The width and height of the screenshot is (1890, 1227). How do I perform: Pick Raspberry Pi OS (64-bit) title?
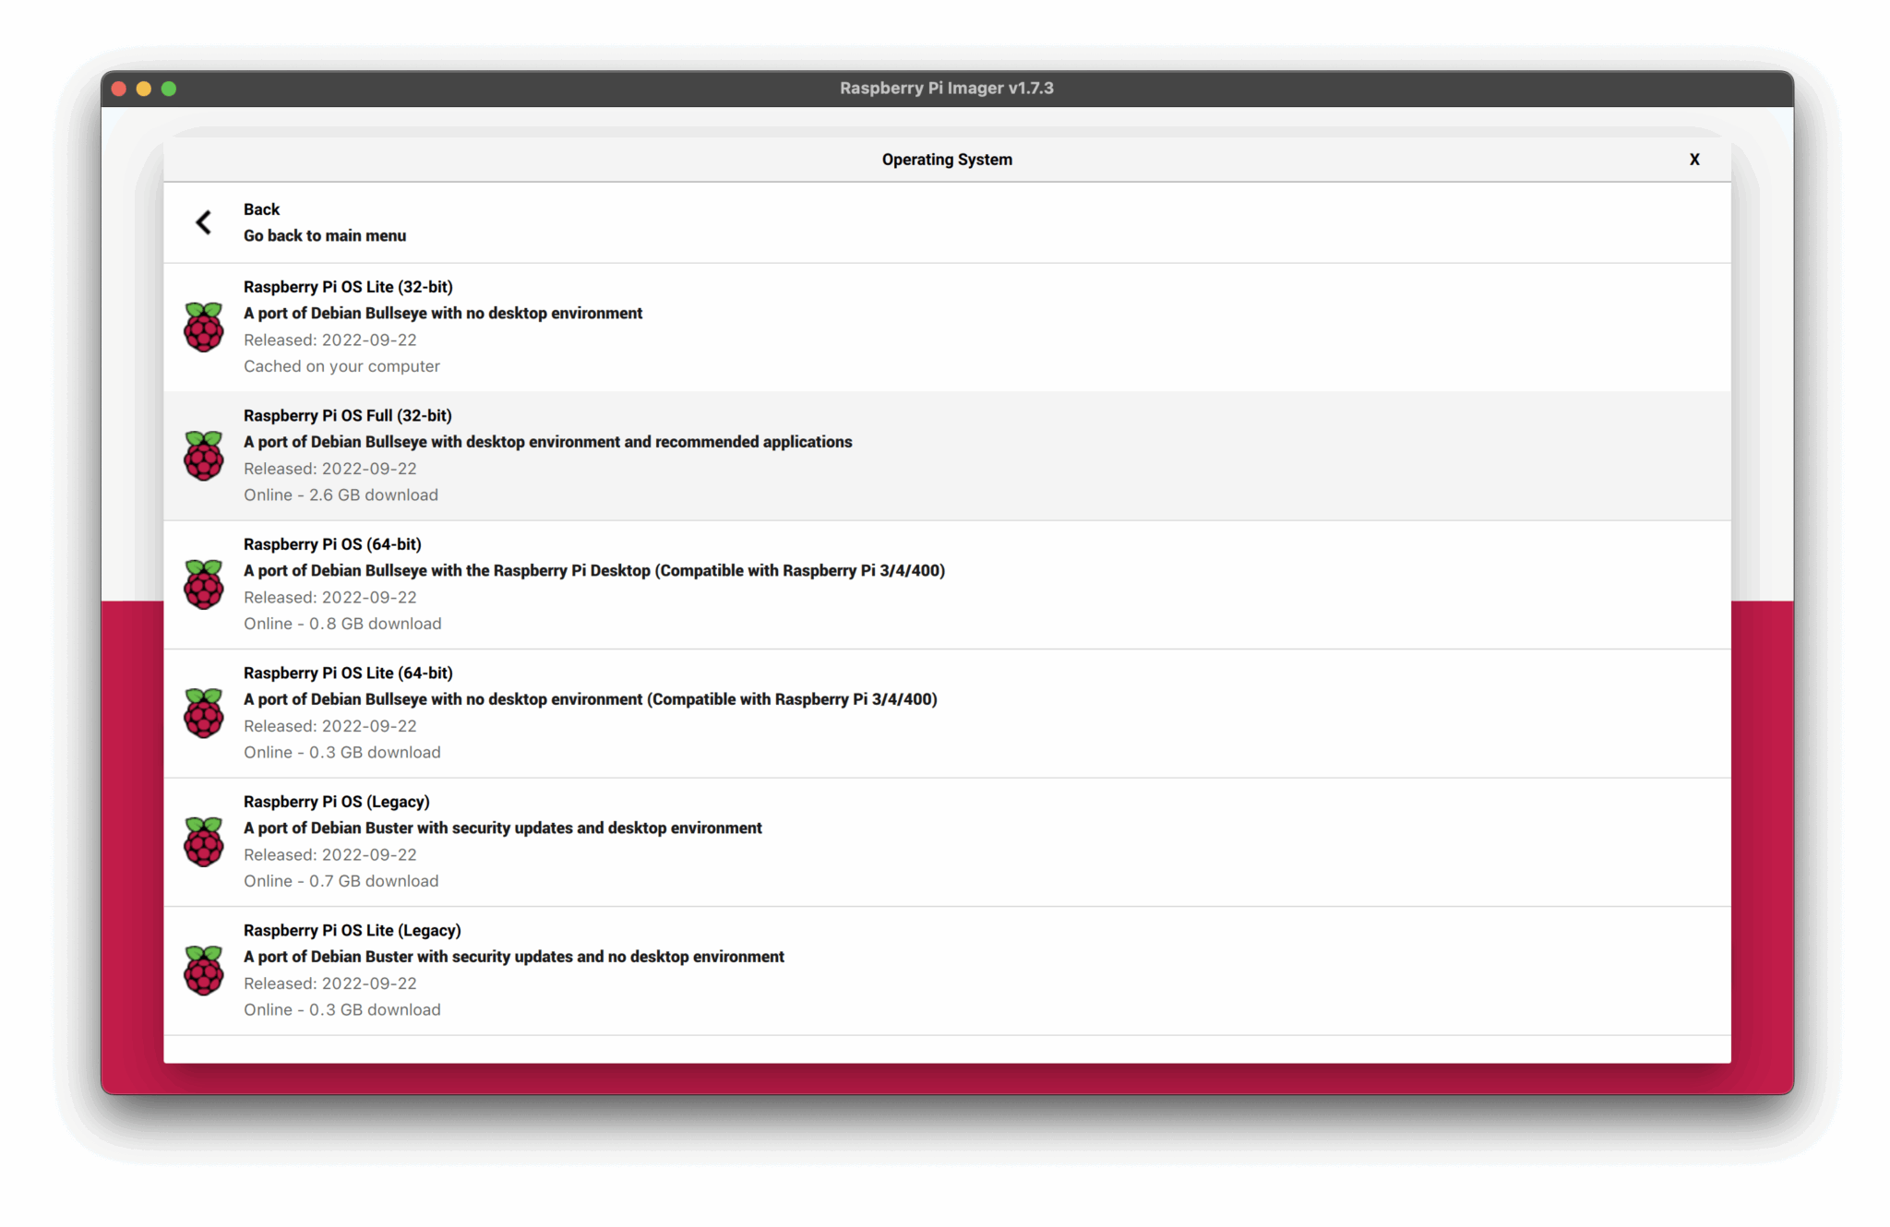332,544
